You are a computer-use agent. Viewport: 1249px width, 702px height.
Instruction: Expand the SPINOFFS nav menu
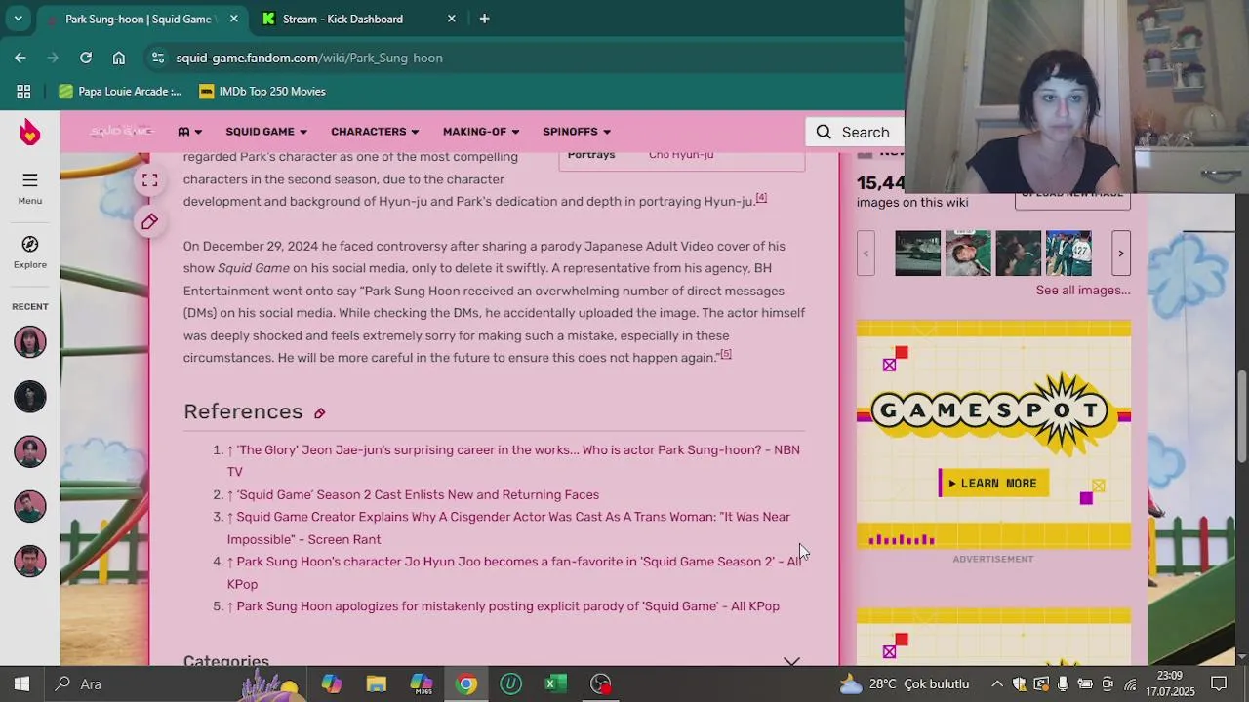[x=577, y=132]
